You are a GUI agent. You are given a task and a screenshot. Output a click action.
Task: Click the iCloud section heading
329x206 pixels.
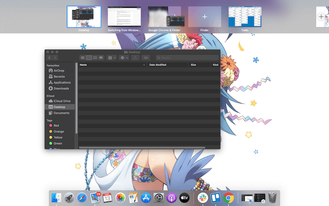(x=50, y=96)
